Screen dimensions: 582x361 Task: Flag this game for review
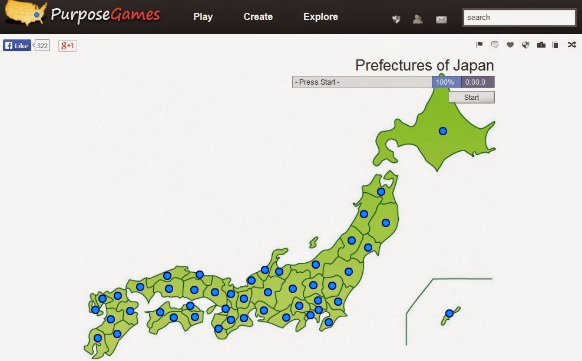coord(479,44)
